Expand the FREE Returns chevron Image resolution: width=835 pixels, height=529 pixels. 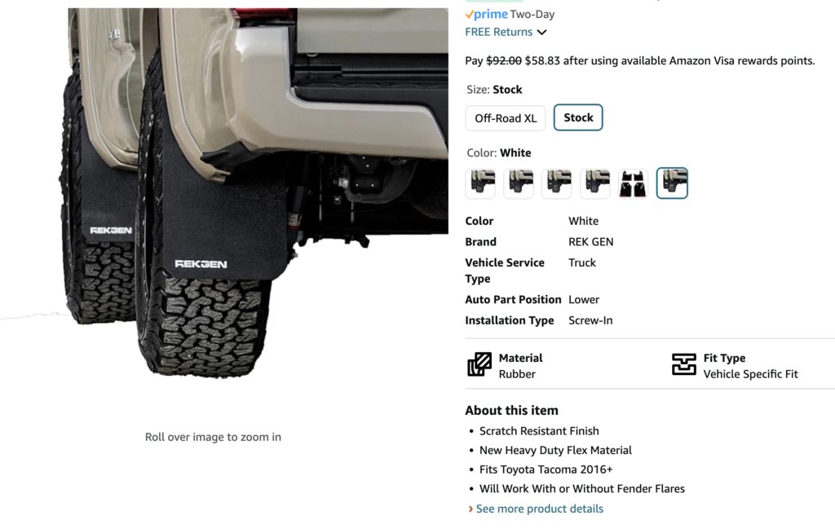[x=542, y=33]
